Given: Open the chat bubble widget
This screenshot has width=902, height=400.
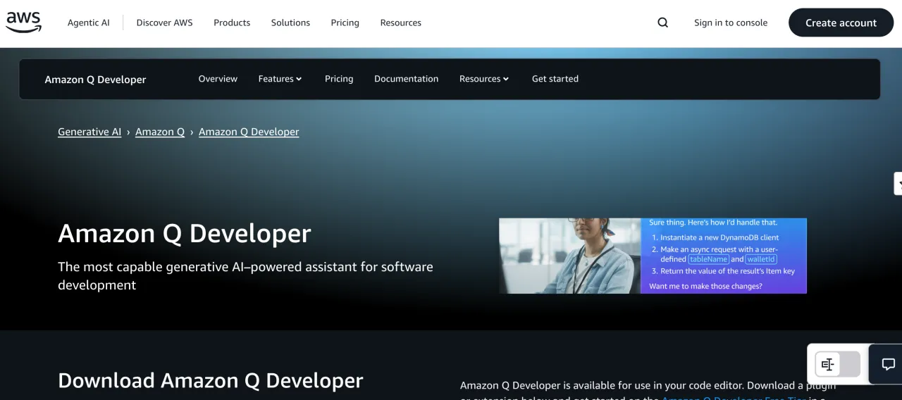Looking at the screenshot, I should coord(888,364).
